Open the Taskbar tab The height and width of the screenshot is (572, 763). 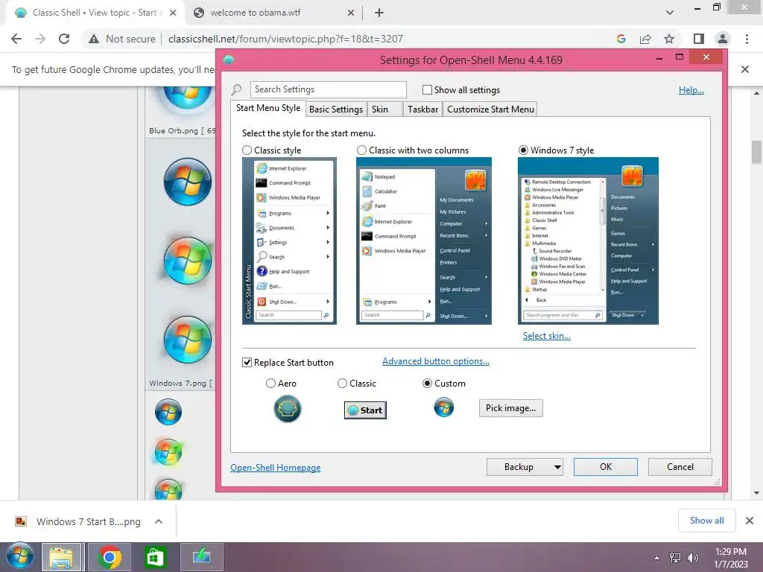423,109
